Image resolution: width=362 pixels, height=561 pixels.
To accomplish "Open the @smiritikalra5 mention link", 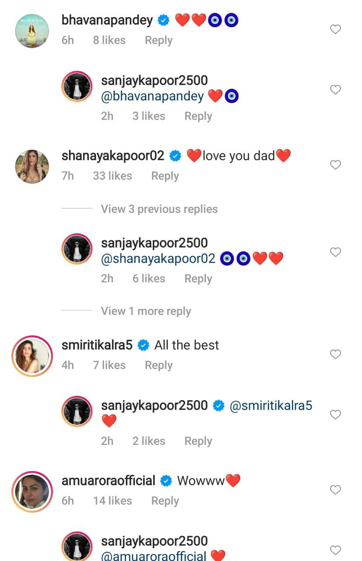I will click(271, 406).
